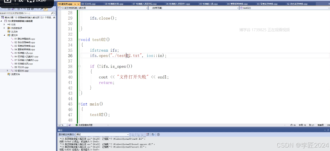The image size is (330, 151).
Task: Click the sync with active document icon
Action: [x=25, y=9]
